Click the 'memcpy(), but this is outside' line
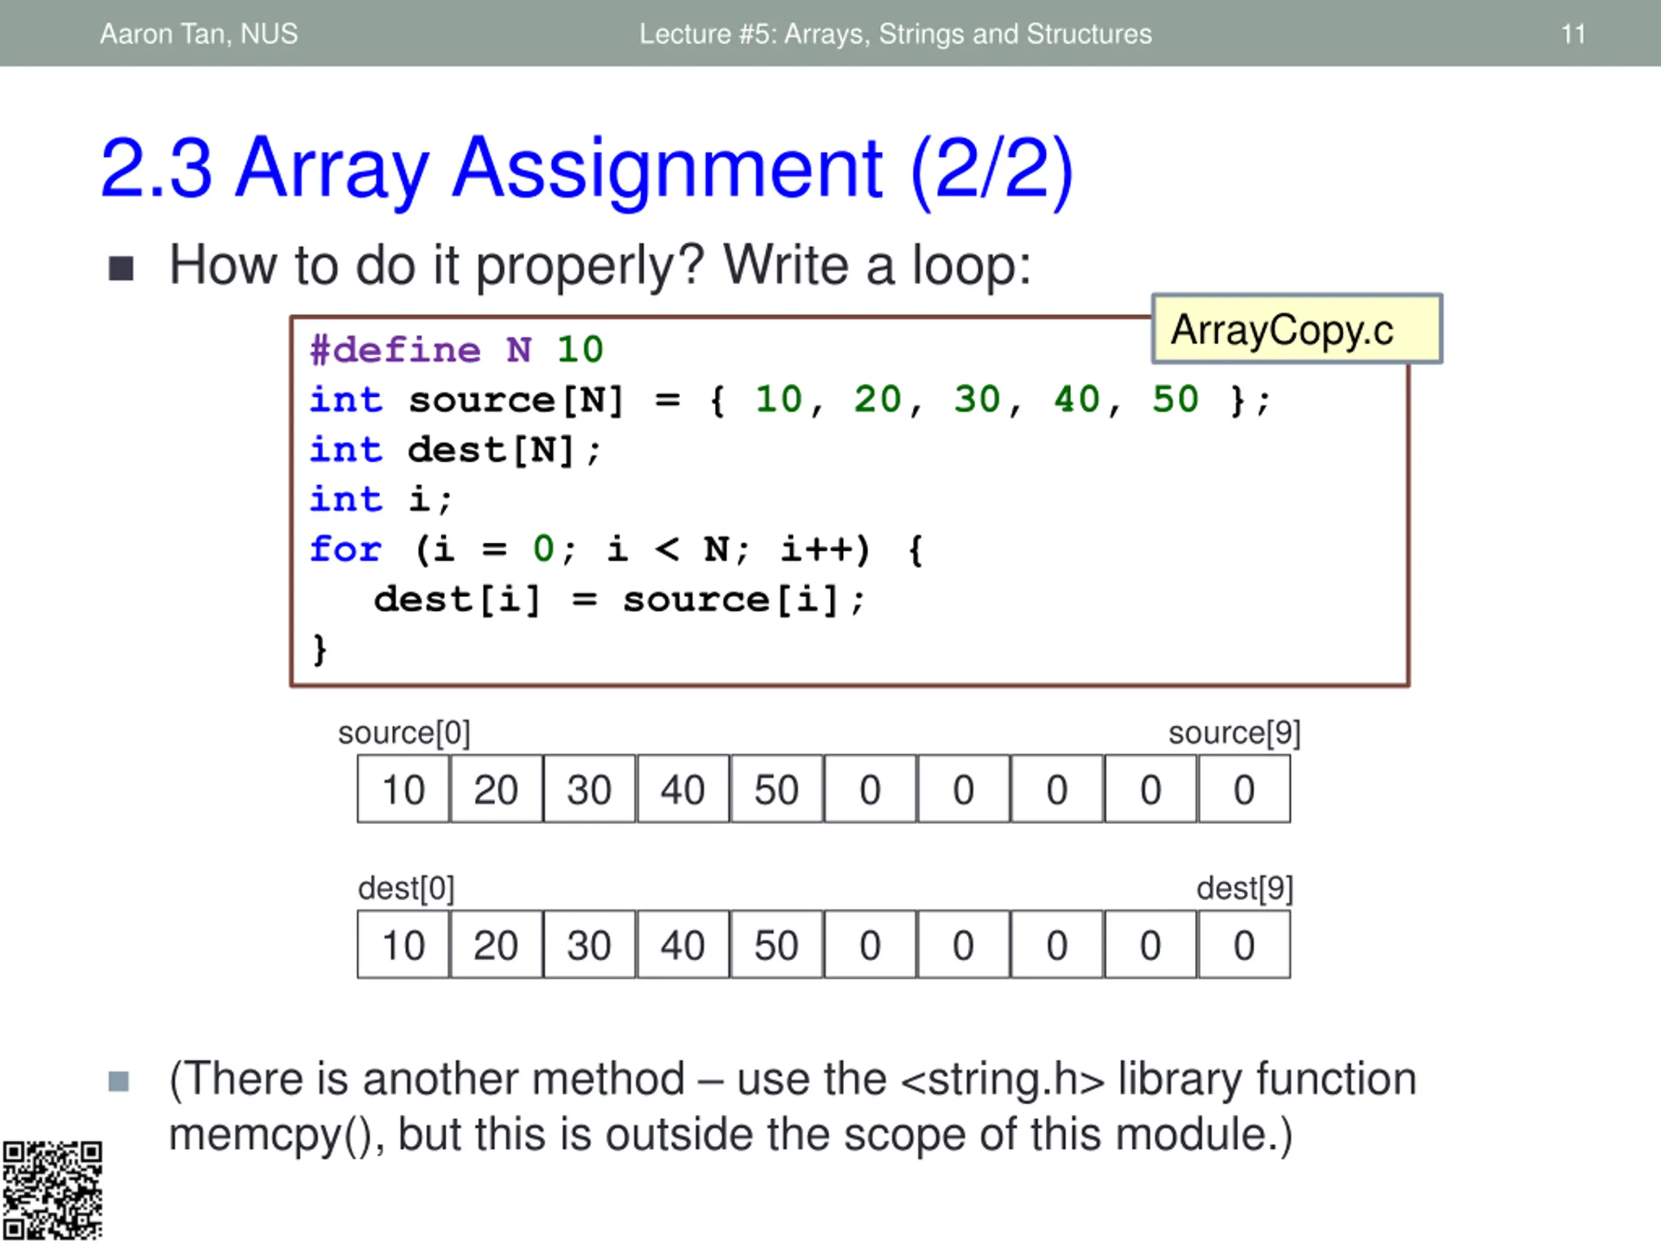Screen dimensions: 1661x1245 pos(730,1134)
